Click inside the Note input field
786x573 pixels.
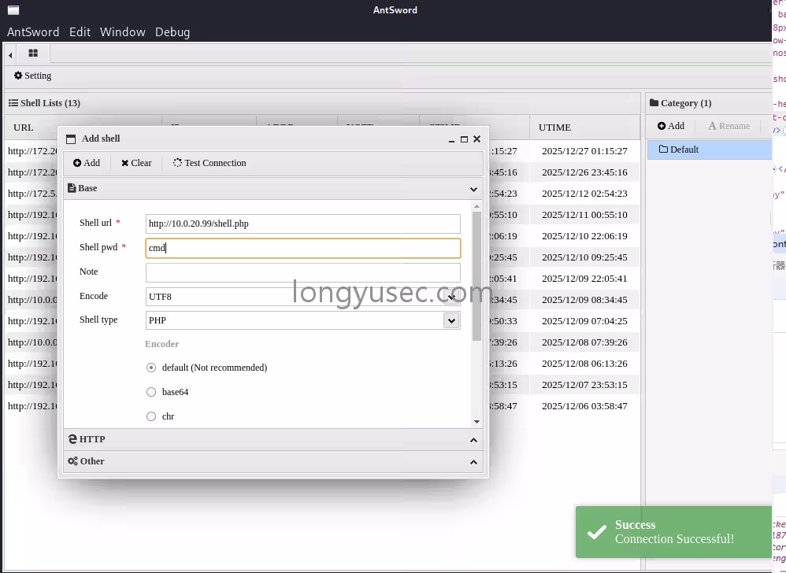pyautogui.click(x=302, y=272)
